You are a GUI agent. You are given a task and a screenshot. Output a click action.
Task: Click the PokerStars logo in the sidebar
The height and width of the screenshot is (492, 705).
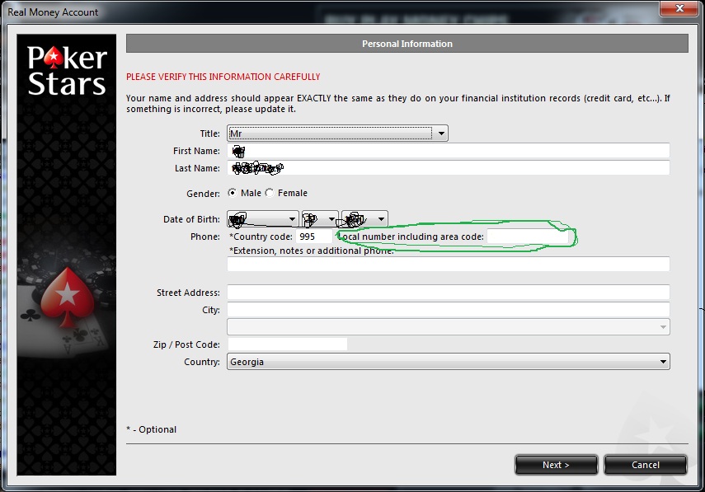pos(67,71)
